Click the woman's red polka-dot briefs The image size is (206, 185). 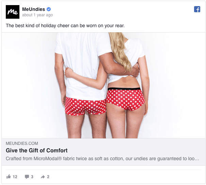click(x=125, y=99)
